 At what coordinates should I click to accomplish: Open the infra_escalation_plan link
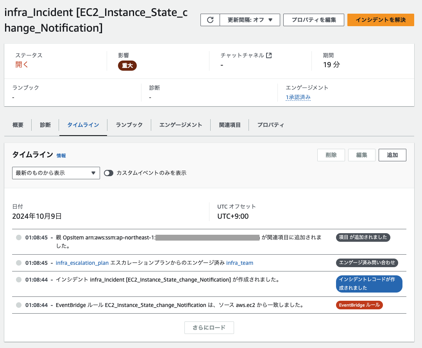click(82, 263)
